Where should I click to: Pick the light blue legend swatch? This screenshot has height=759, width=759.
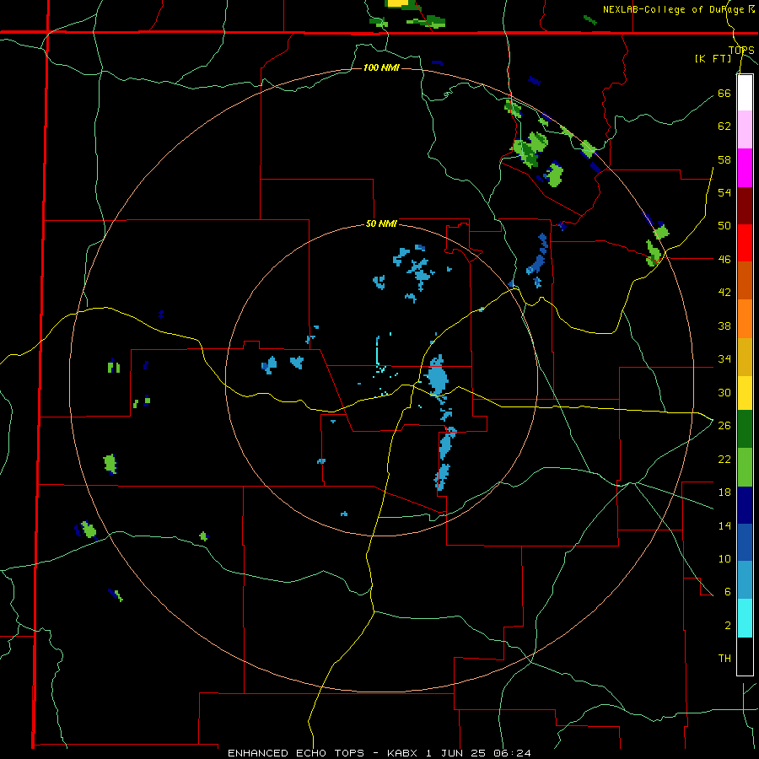click(745, 580)
